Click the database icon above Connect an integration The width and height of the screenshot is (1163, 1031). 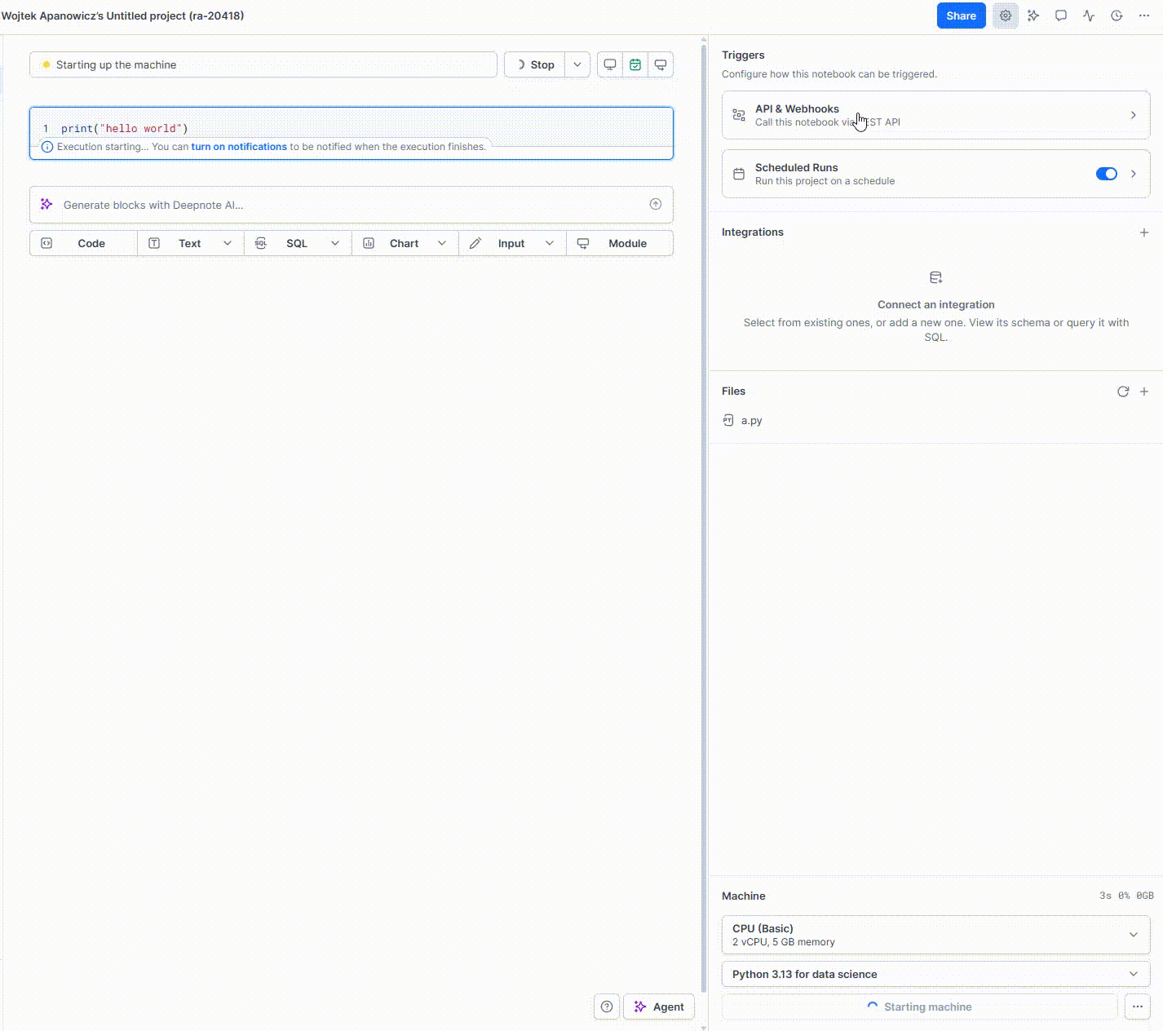pos(936,278)
